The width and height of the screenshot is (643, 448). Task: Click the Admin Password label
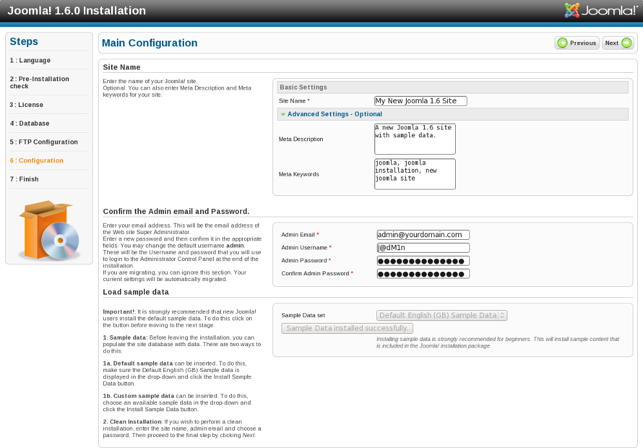coord(304,260)
